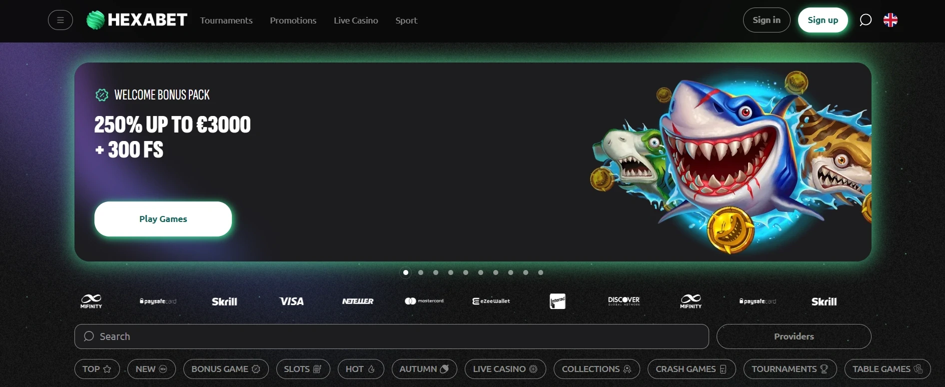Screen dimensions: 945x387
Task: Switch to the sixth banner slide dot
Action: [x=481, y=272]
